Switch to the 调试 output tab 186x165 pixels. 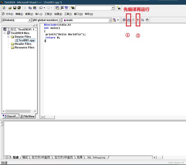pyautogui.click(x=25, y=157)
